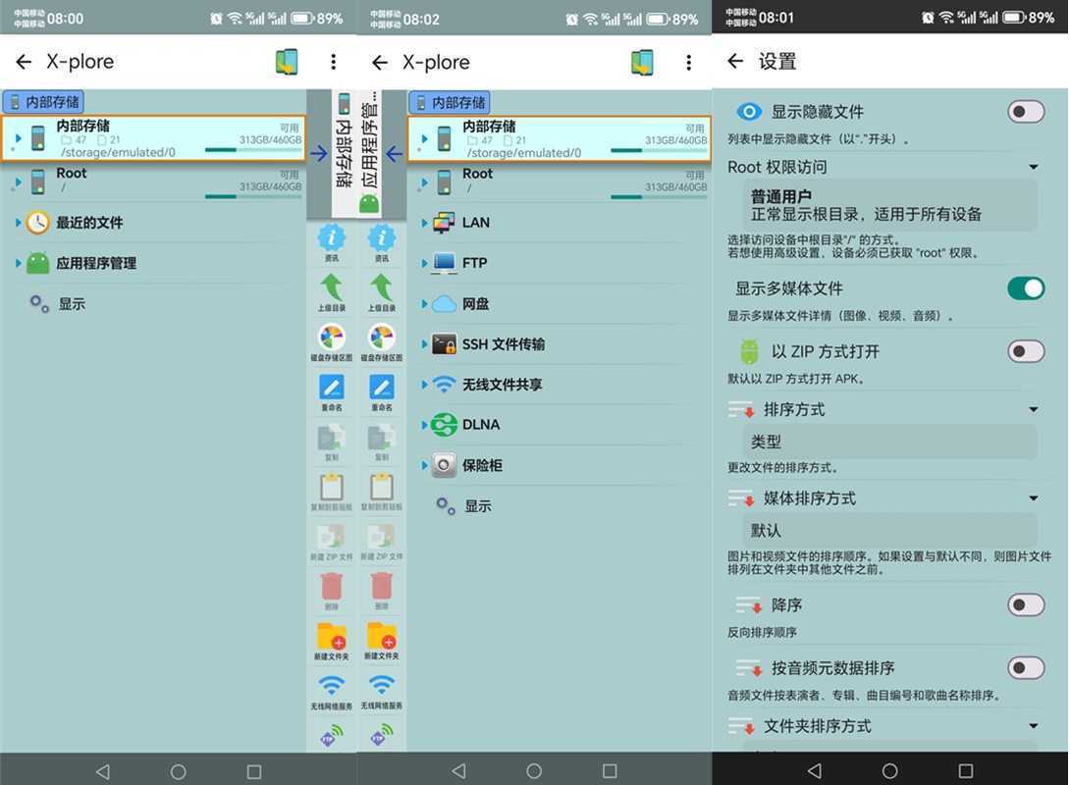Screen dimensions: 1070x785
Task: Open the DLNA entry
Action: [560, 425]
